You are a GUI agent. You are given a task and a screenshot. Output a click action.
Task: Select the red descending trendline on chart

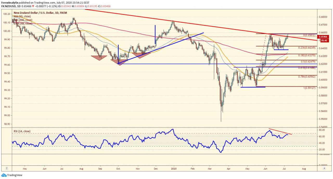(200, 25)
